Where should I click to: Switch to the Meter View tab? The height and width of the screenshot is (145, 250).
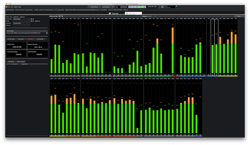tap(133, 13)
